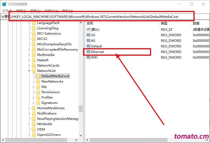
Task: Expand the NaAuth key
Action: 29,60
